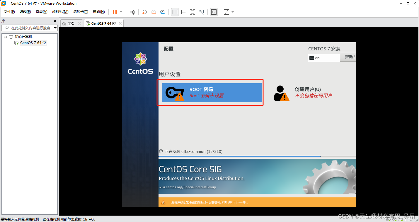Open the 虚拟机(M) menu
Viewport: 419px width, 222px height.
pyautogui.click(x=60, y=12)
